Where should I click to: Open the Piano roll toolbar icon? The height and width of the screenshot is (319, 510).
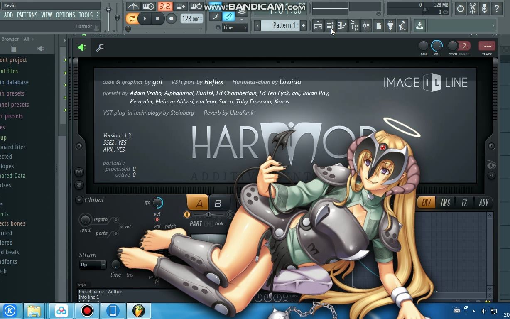tap(342, 26)
